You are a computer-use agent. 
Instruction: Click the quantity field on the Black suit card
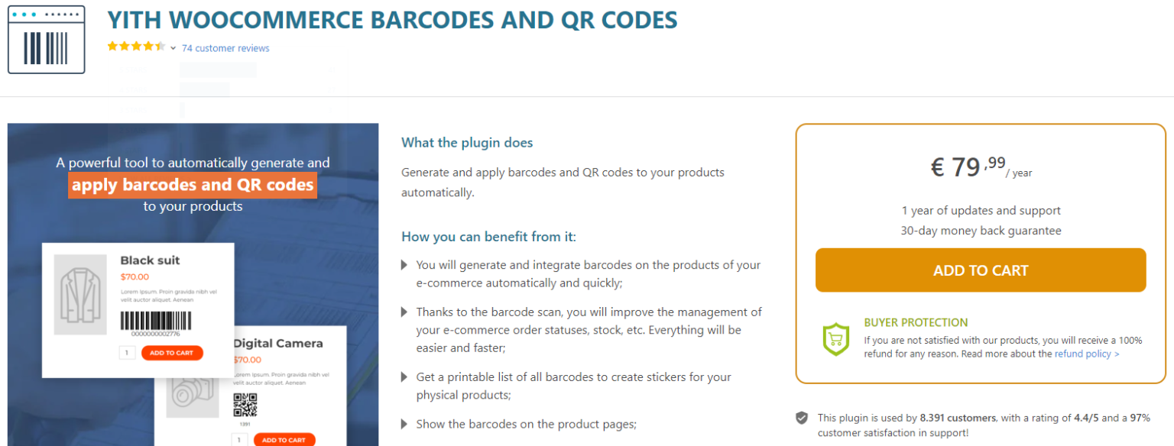click(x=127, y=353)
